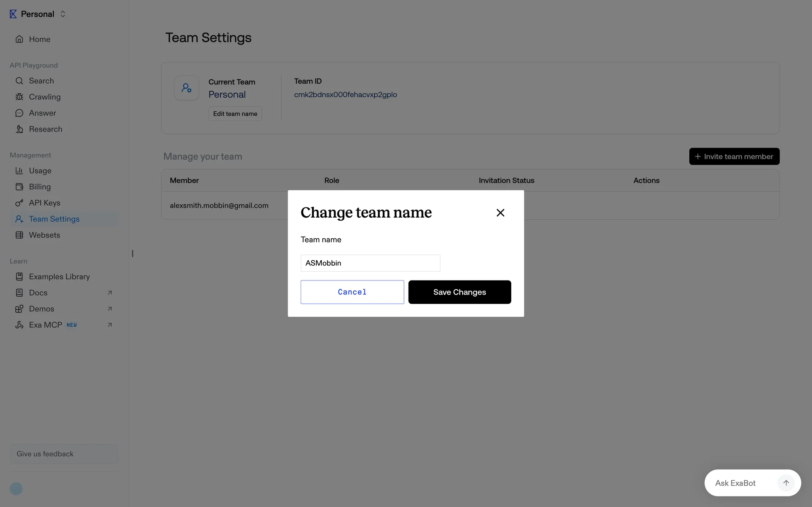
Task: Go to Billing in Management menu
Action: (x=40, y=187)
